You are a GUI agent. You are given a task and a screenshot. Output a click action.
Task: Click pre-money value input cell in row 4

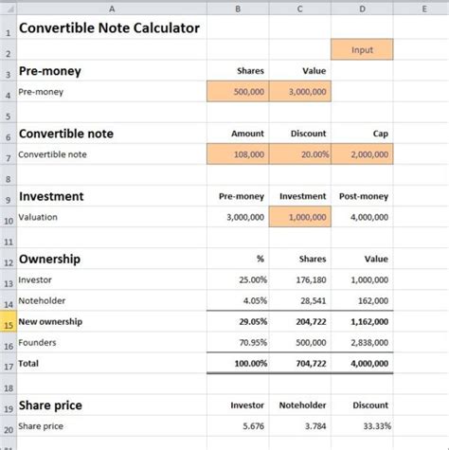click(x=300, y=92)
